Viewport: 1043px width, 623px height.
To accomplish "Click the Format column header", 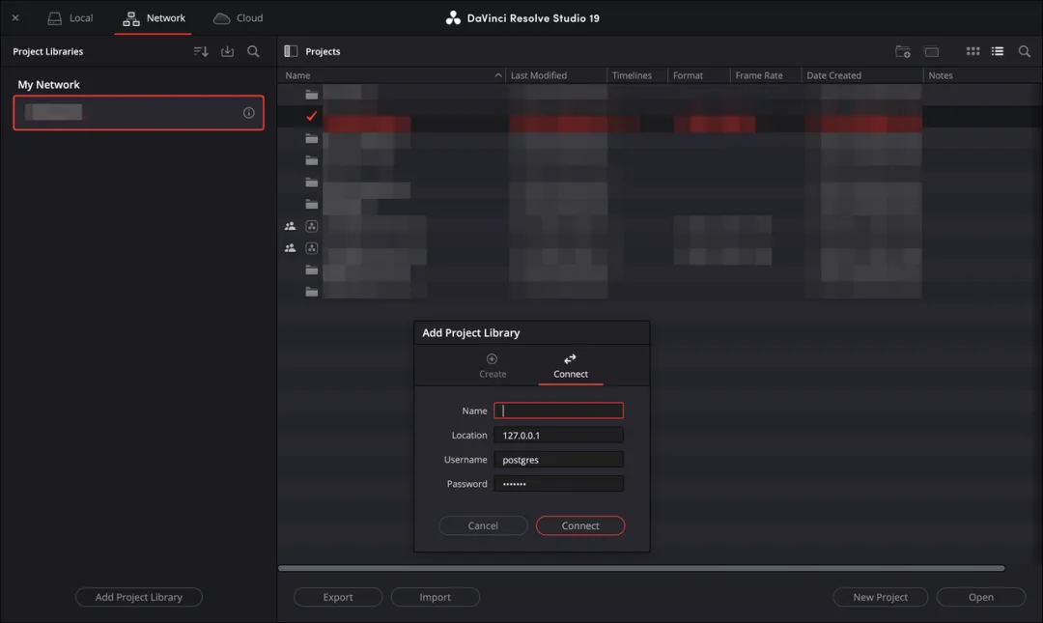I will (698, 75).
